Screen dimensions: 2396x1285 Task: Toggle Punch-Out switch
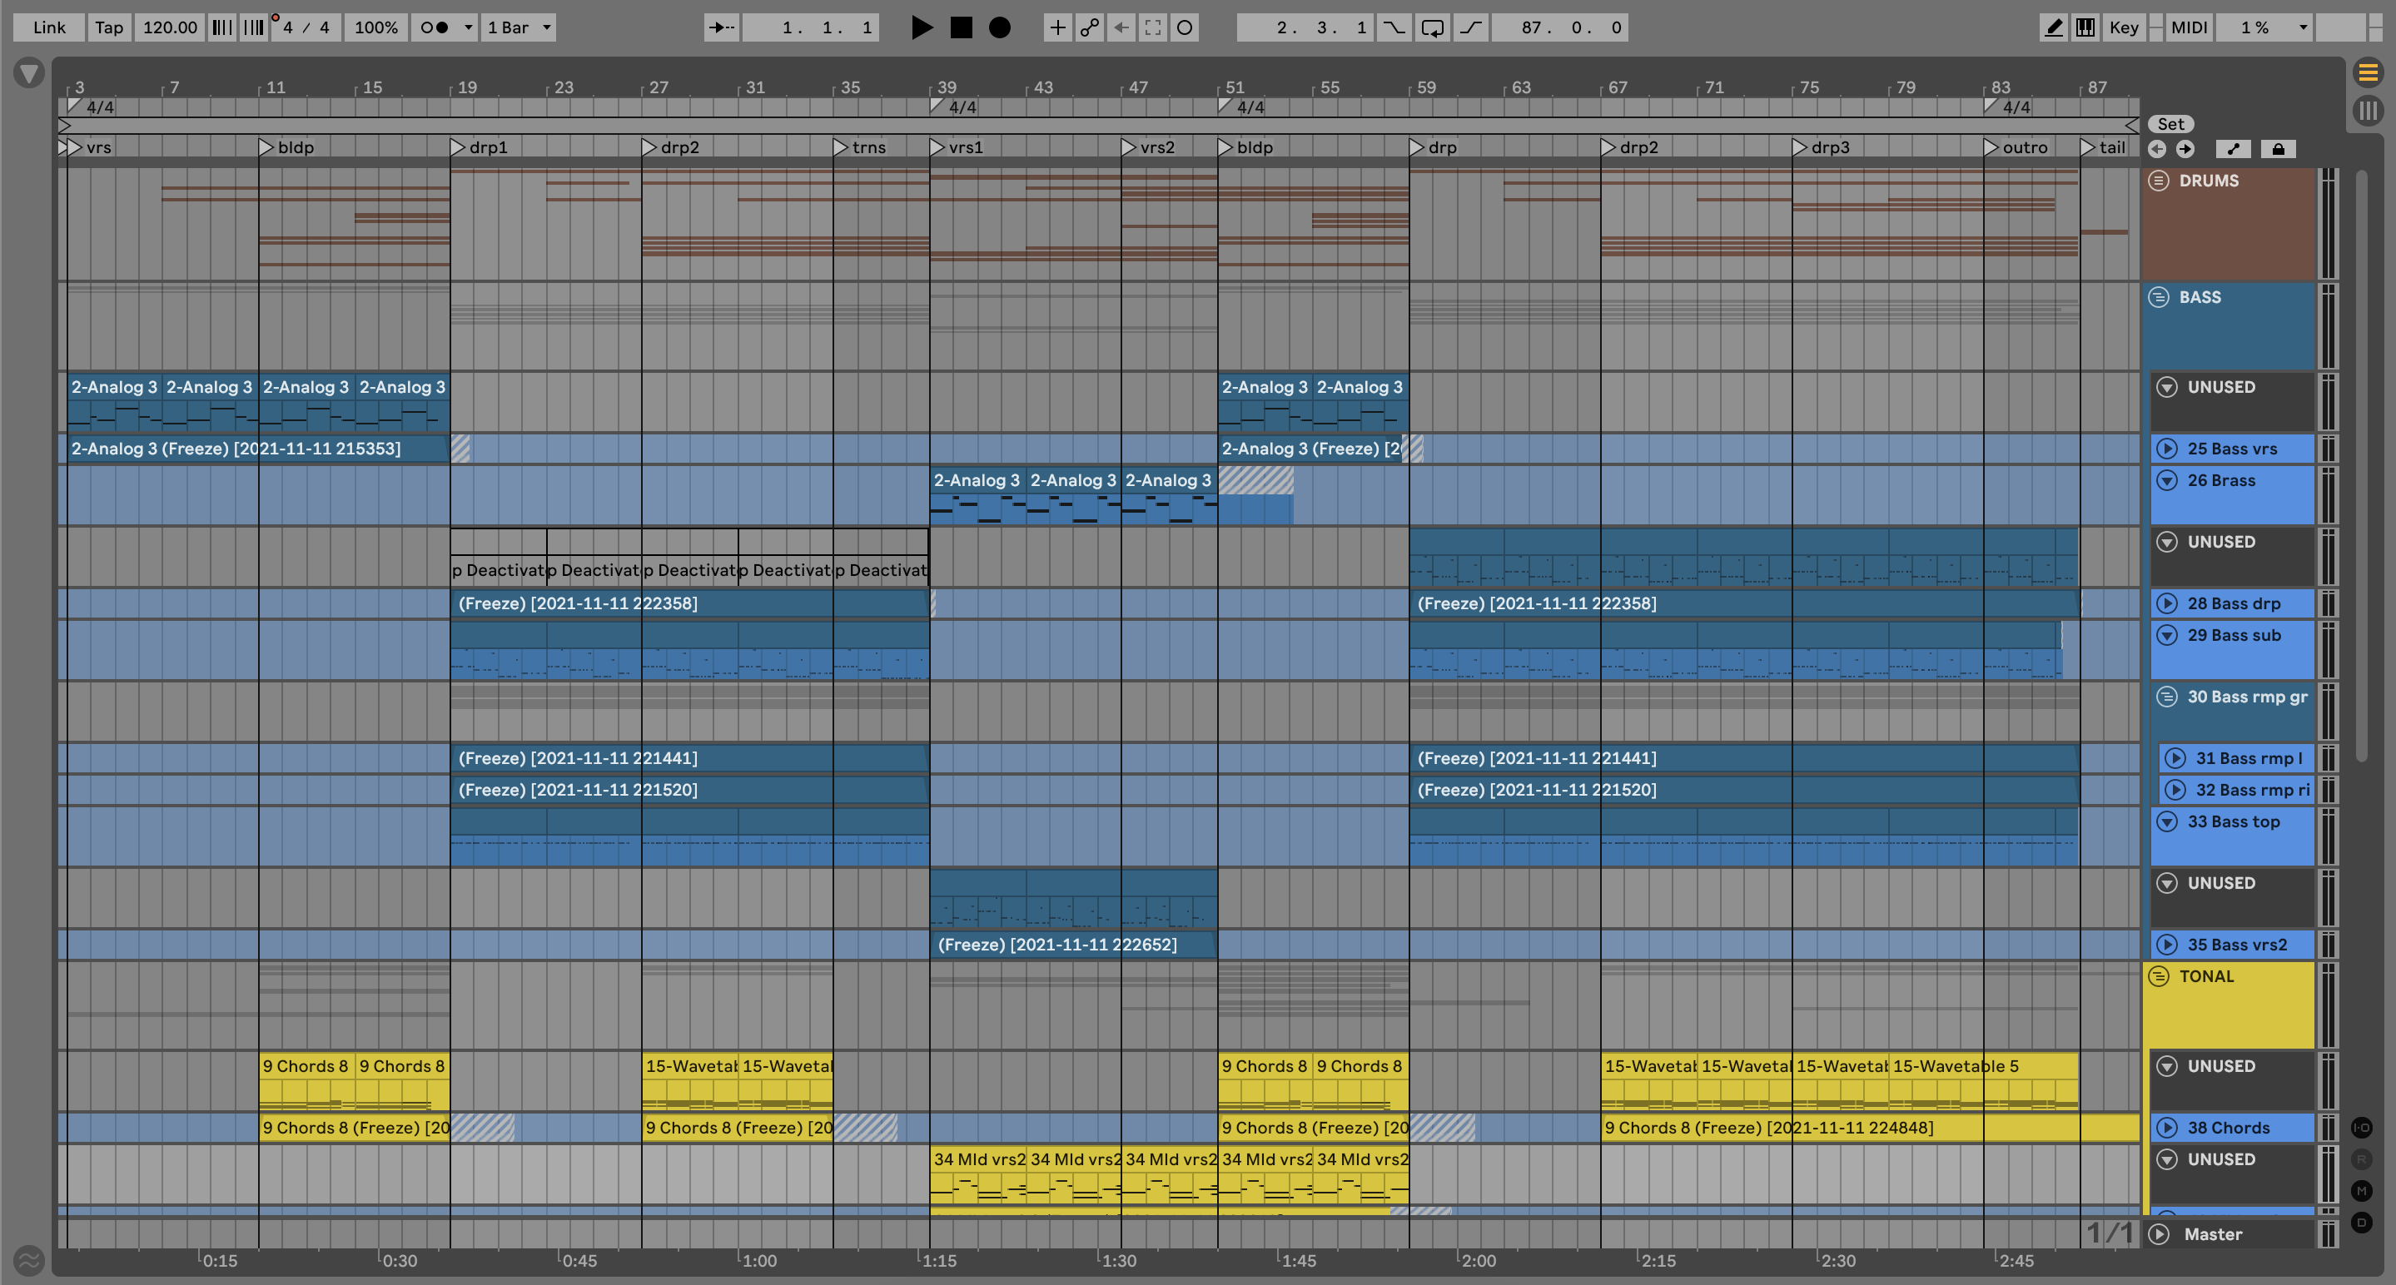click(x=1470, y=28)
